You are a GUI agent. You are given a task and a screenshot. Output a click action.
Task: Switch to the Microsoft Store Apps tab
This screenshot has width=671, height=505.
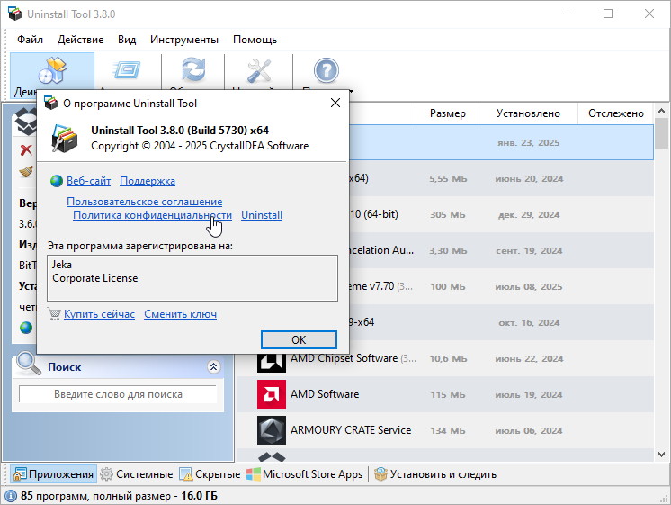click(x=305, y=474)
